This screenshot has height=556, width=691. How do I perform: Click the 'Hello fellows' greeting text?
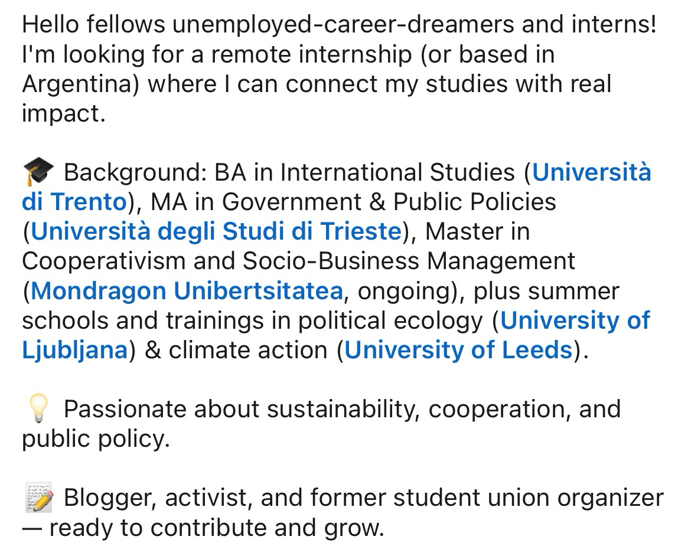coord(94,25)
